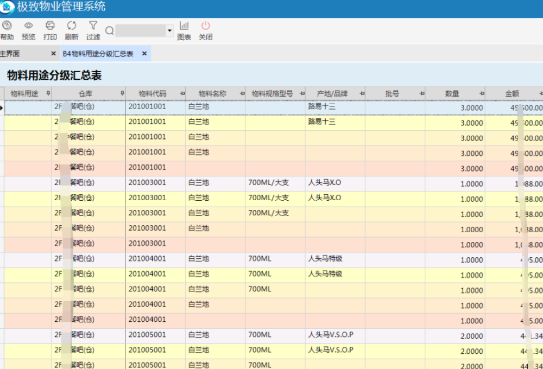Click second 人头马V.S.O.P brand cell
The image size is (543, 369).
331,350
